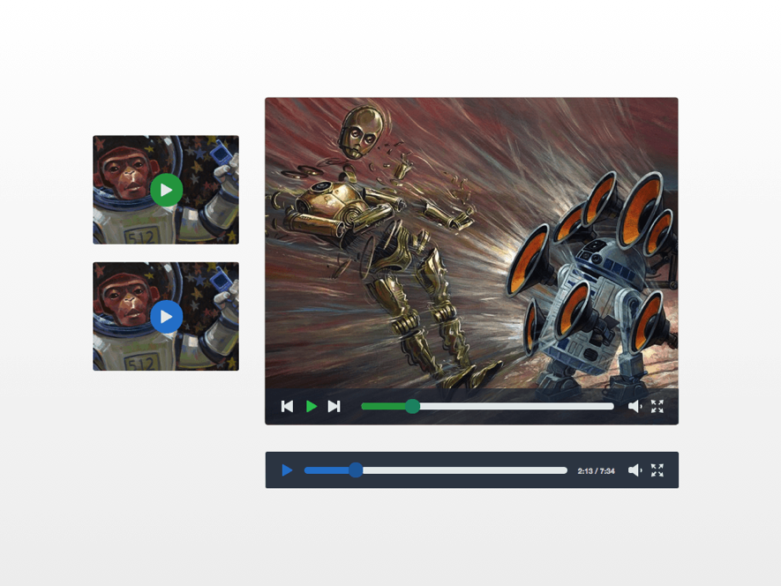Mute volume in the video player
781x586 pixels.
point(635,407)
